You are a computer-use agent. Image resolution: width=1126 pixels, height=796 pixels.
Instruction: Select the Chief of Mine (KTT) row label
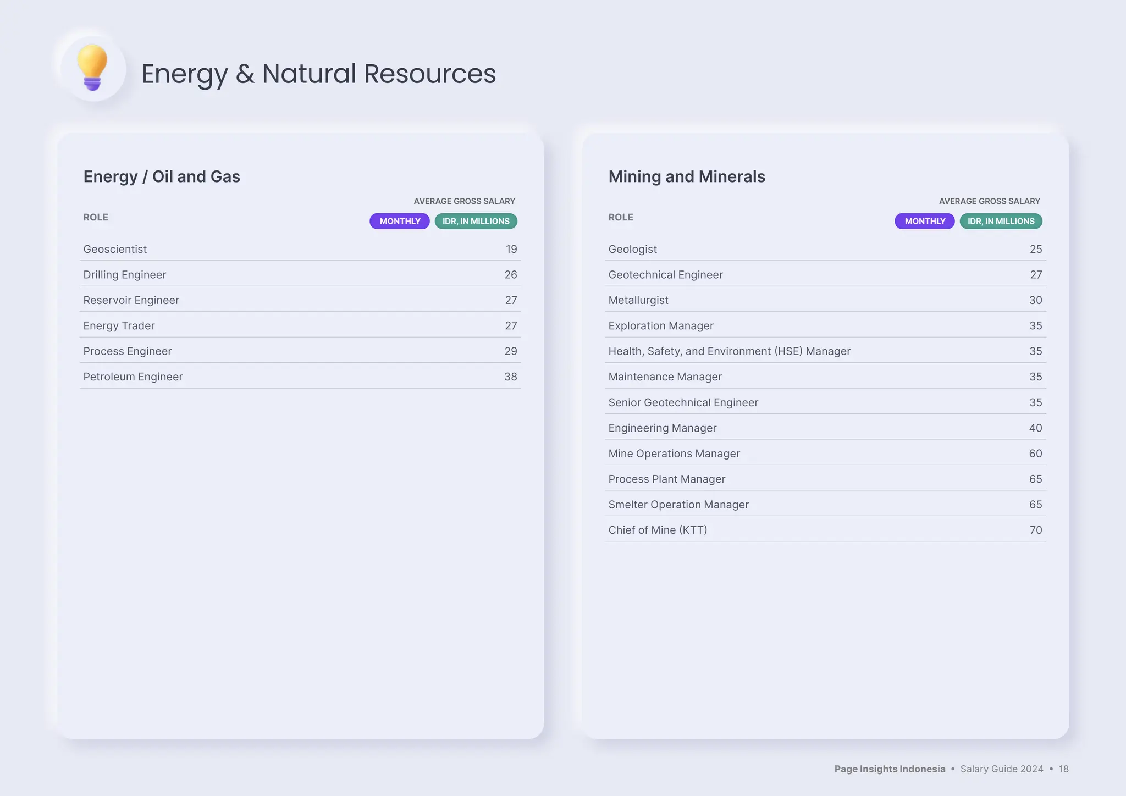pyautogui.click(x=658, y=530)
